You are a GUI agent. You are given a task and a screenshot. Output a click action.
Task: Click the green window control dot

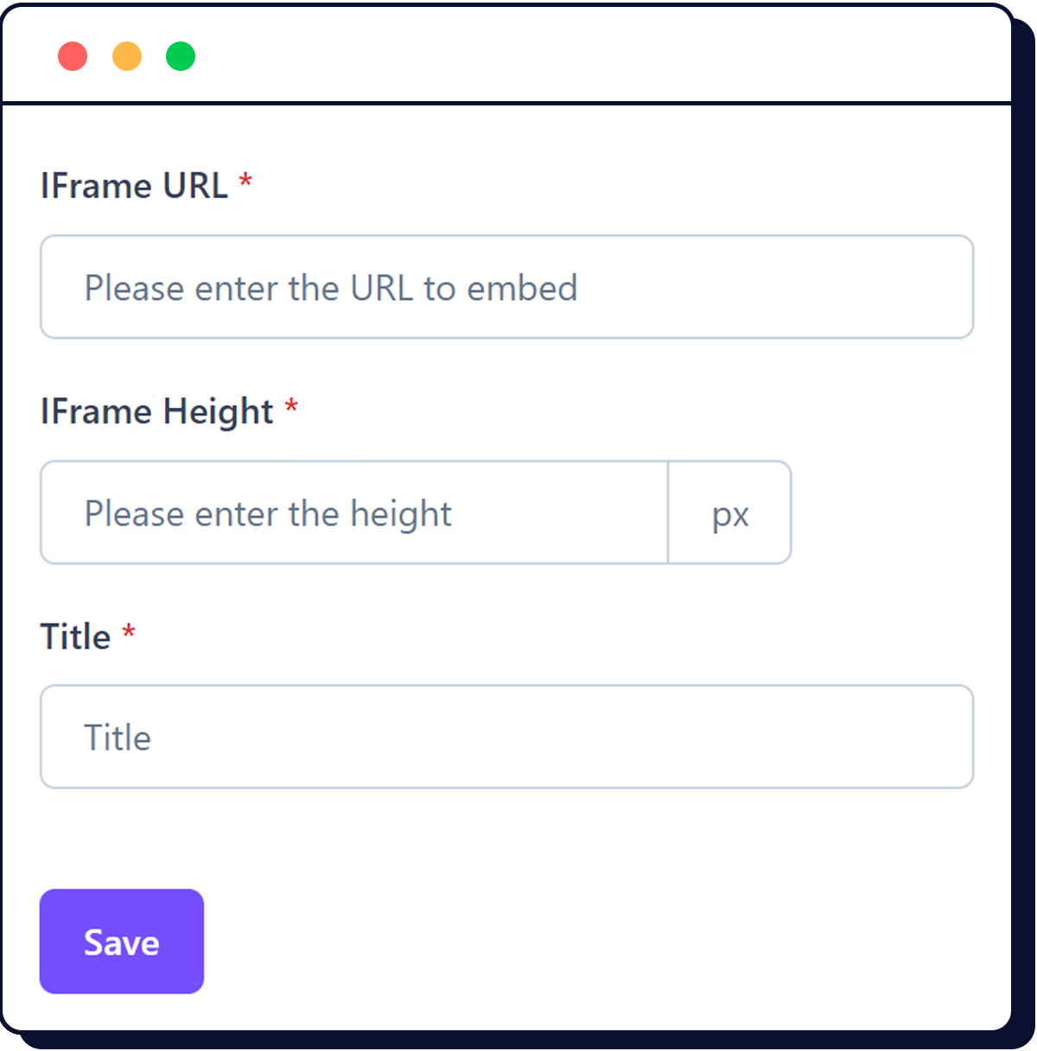(x=180, y=55)
